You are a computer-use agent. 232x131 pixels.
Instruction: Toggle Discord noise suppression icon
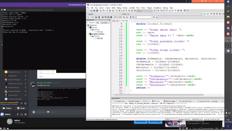click(x=22, y=104)
